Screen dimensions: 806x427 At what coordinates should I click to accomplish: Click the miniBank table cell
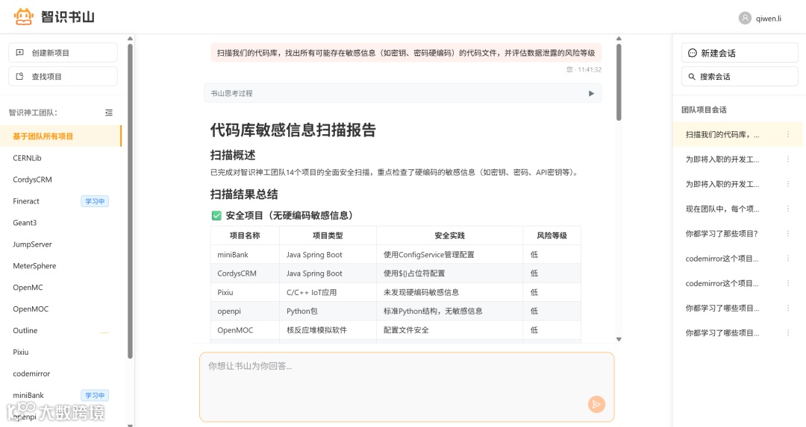point(245,255)
